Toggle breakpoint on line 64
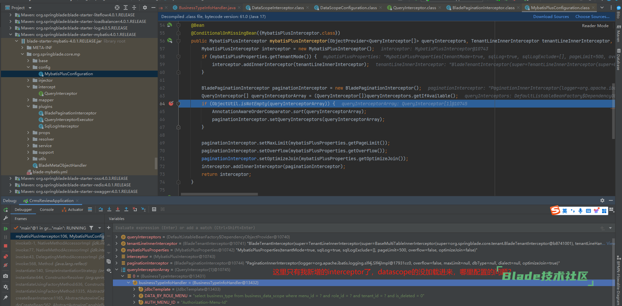This screenshot has width=622, height=306. coord(171,103)
